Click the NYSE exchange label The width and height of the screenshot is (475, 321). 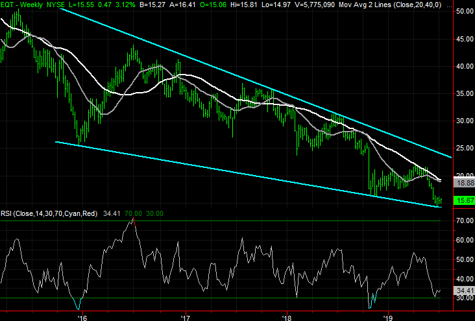[56, 5]
